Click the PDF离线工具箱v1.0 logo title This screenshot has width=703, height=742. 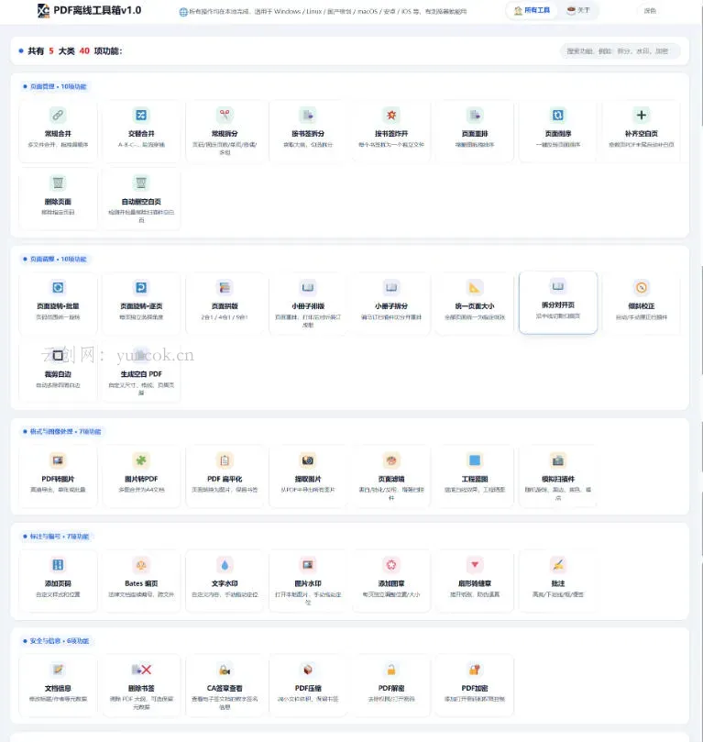pyautogui.click(x=89, y=10)
